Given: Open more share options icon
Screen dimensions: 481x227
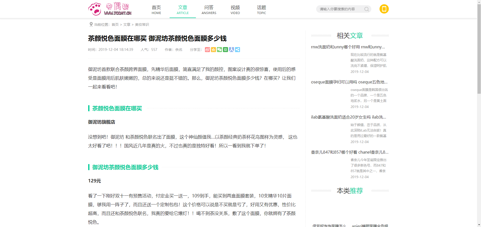Looking at the screenshot, I should click(x=237, y=50).
